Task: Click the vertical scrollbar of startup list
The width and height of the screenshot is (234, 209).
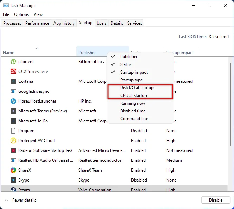Action: coord(231,105)
